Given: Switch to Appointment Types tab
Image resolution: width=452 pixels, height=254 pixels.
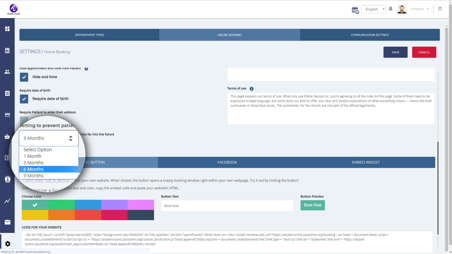Looking at the screenshot, I should [89, 35].
